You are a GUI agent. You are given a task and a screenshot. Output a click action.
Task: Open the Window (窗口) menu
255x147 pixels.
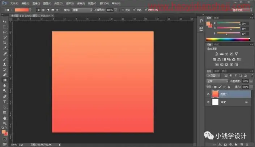tap(104, 3)
